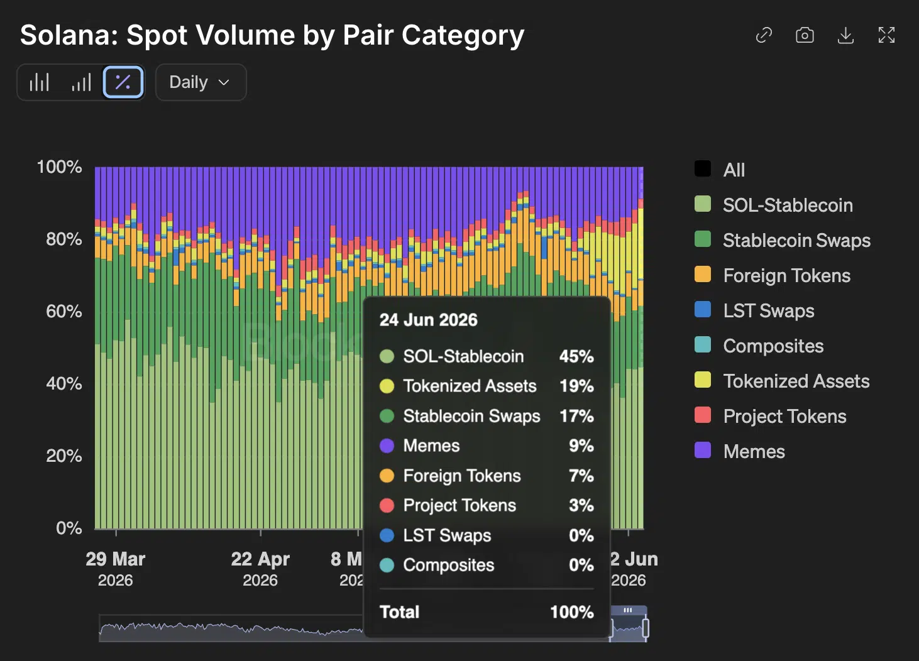Copy the chart link via chain icon
This screenshot has width=919, height=661.
[764, 35]
